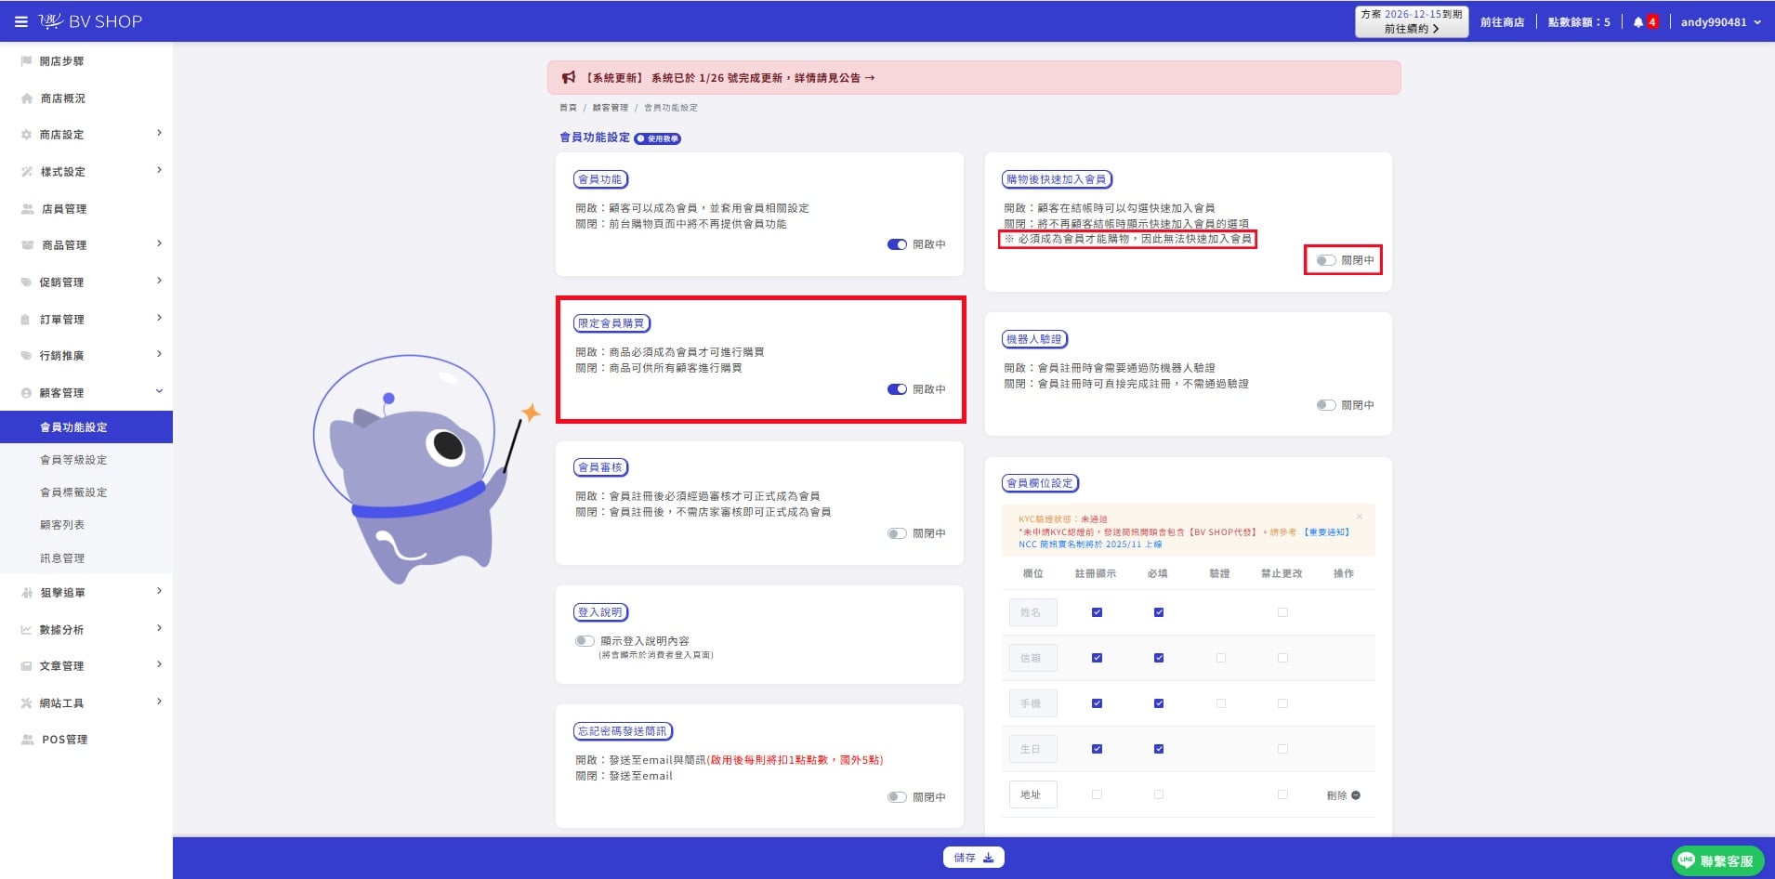The image size is (1775, 879).
Task: Click the 商品管理 box icon
Action: coord(27,245)
